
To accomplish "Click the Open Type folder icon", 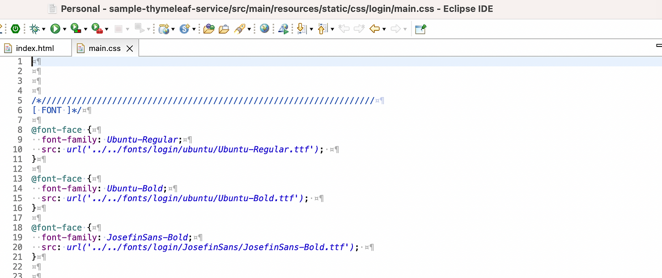I will 208,29.
